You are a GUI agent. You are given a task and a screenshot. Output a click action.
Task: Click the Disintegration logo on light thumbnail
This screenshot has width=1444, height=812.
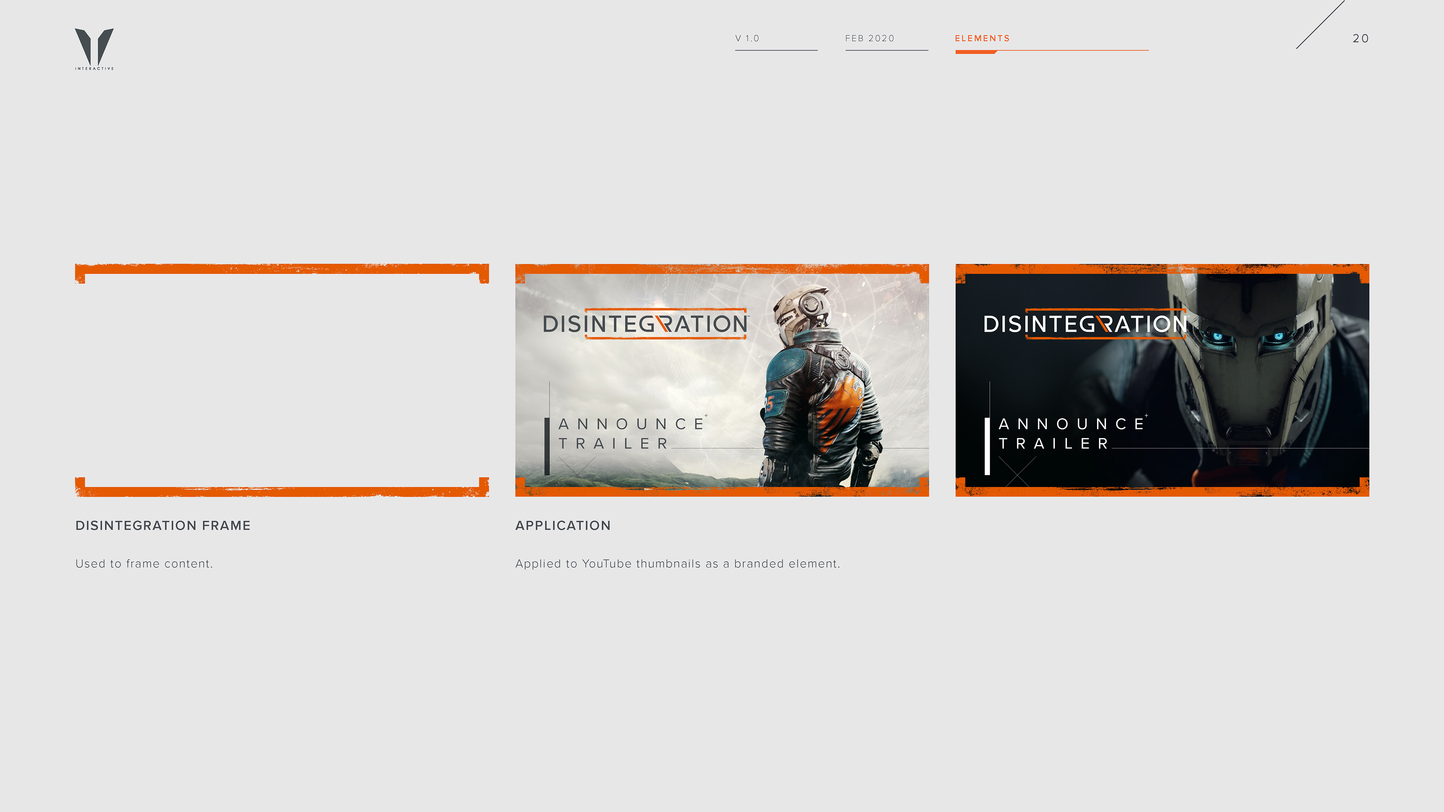[645, 324]
